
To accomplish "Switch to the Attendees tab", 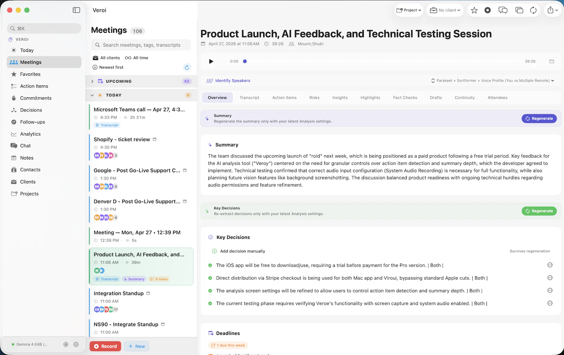I will [497, 98].
